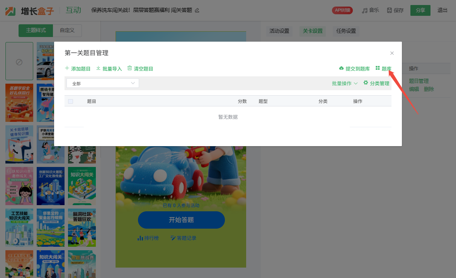Click the 批量导入 download icon
This screenshot has height=278, width=456.
click(x=98, y=68)
